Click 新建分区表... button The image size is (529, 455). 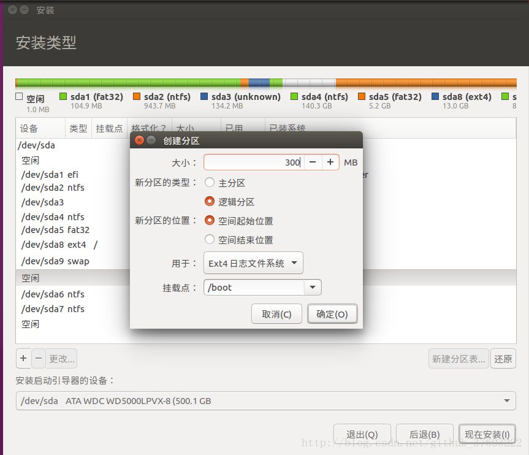[459, 359]
